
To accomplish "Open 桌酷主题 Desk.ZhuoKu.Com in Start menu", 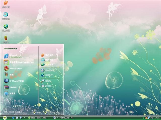I will 19,62.
